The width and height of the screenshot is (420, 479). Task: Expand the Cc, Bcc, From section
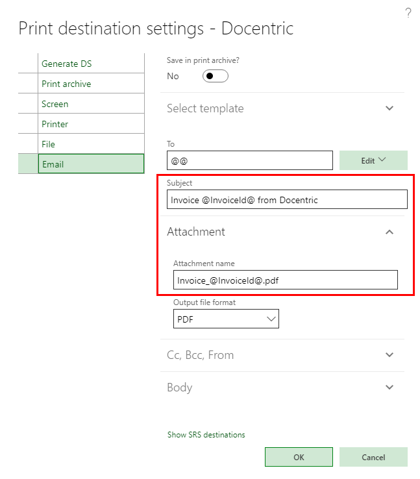click(389, 355)
